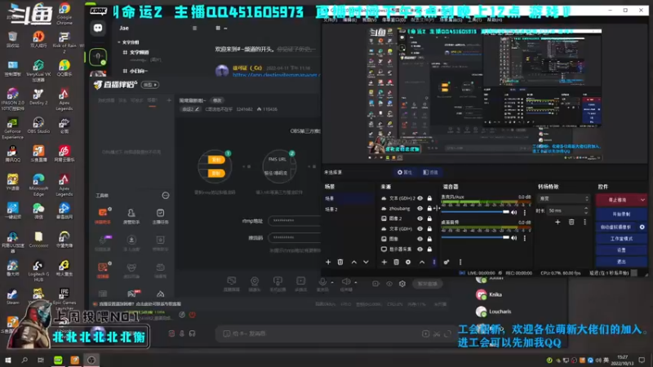Mute the Mic/Aux channel speaker icon
Image resolution: width=653 pixels, height=367 pixels.
point(515,213)
